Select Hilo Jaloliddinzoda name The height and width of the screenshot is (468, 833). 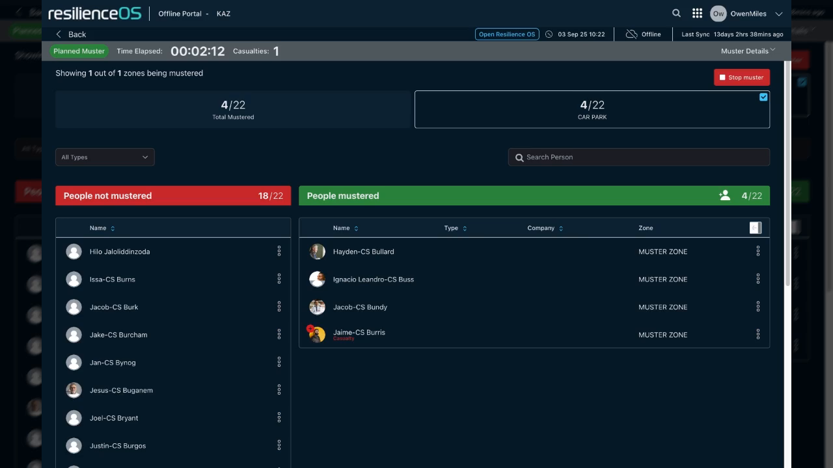120,252
